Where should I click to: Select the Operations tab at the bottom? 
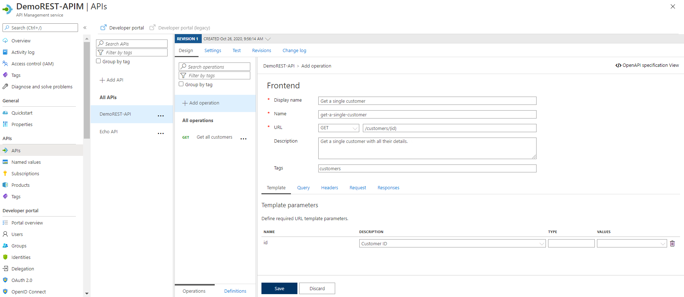click(x=194, y=291)
